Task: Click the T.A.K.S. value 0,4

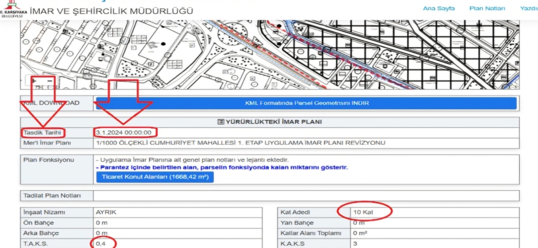Action: tap(100, 243)
